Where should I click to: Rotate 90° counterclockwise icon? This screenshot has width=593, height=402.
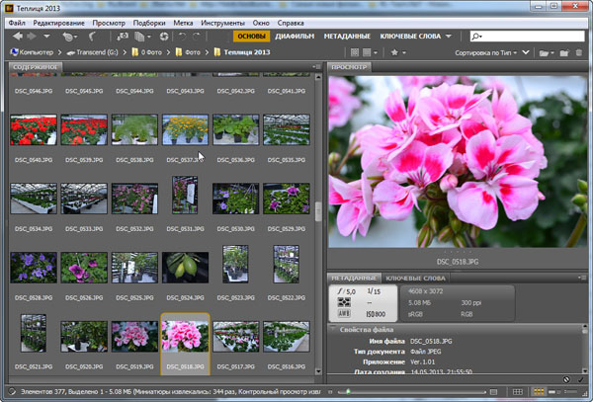click(182, 37)
